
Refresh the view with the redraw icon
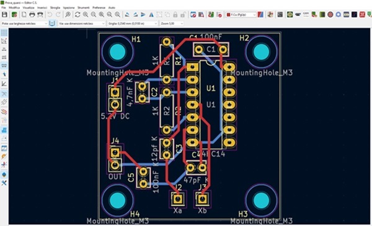tap(77, 15)
